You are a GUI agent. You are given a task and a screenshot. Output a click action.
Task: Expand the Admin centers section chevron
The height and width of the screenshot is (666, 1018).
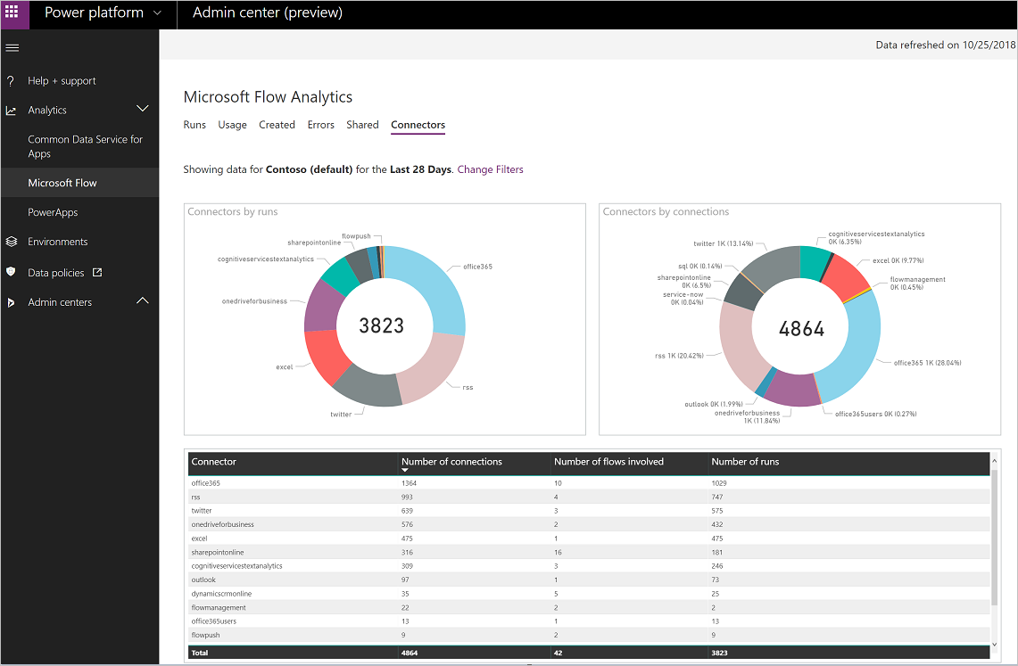[143, 300]
